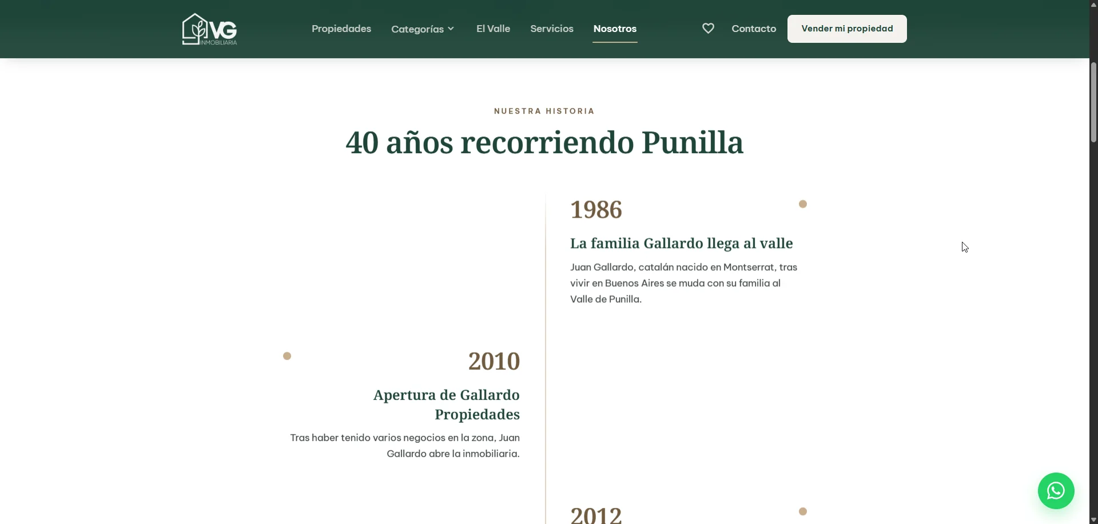The width and height of the screenshot is (1098, 524).
Task: Click the 2012 timeline marker dot
Action: 803,511
